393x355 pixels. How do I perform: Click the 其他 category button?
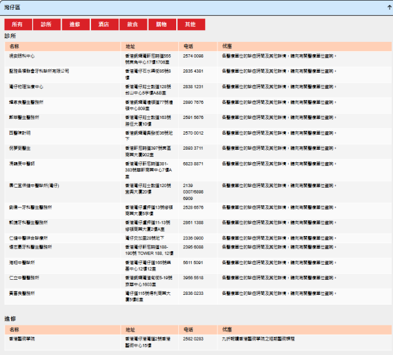pos(190,24)
